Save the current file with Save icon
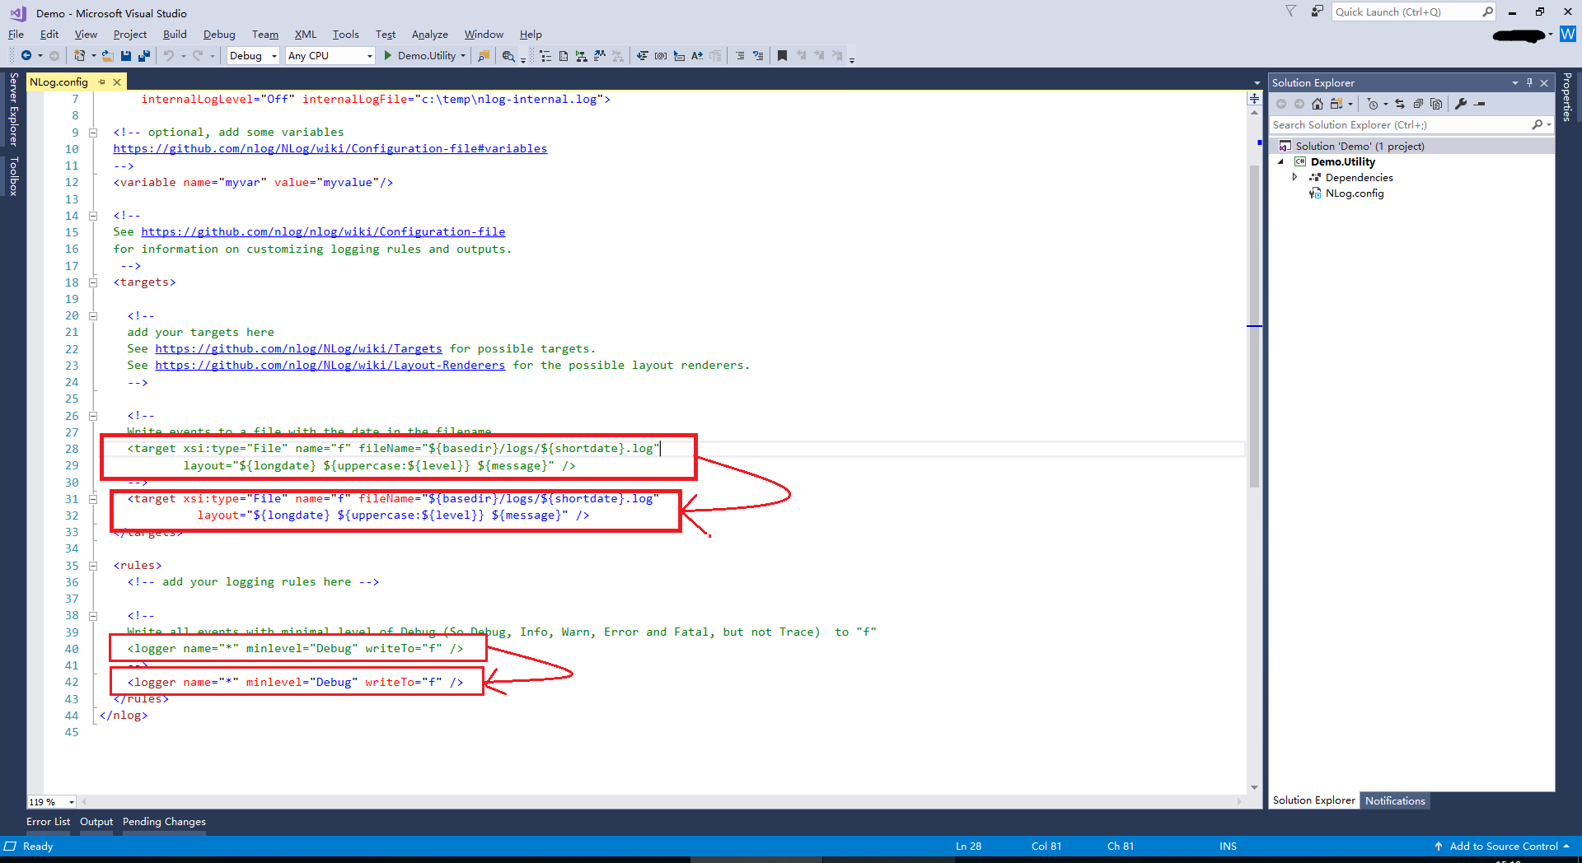This screenshot has height=863, width=1582. [126, 56]
